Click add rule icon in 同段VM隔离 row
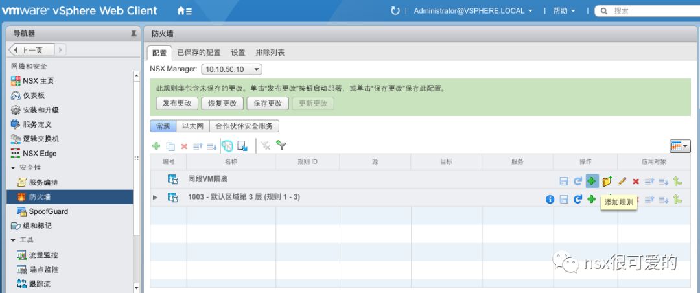The height and width of the screenshot is (293, 700). click(592, 181)
